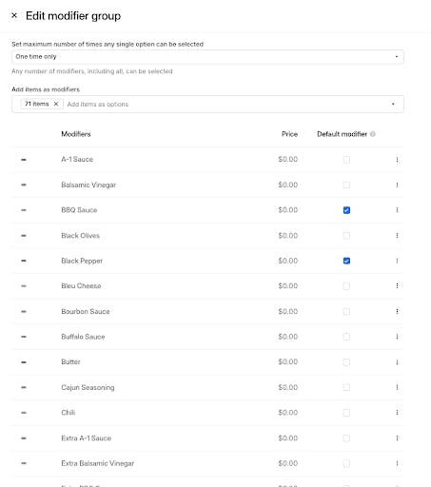Viewport: 431px width, 487px height.
Task: Open the three-dot menu for Bleu Cheese
Action: 397,286
